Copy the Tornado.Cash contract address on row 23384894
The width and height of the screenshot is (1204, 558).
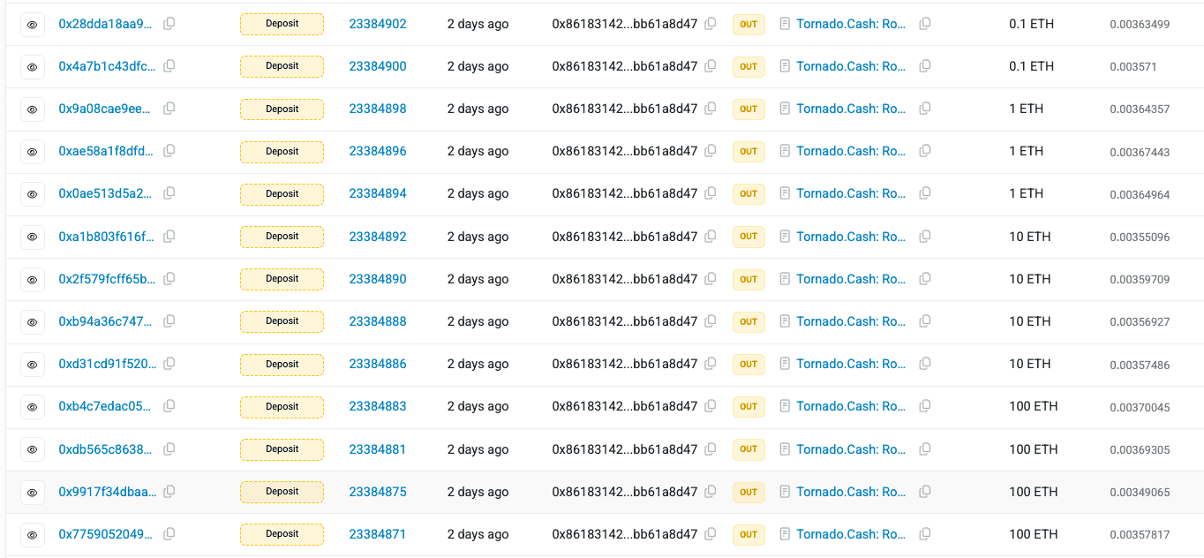tap(924, 193)
